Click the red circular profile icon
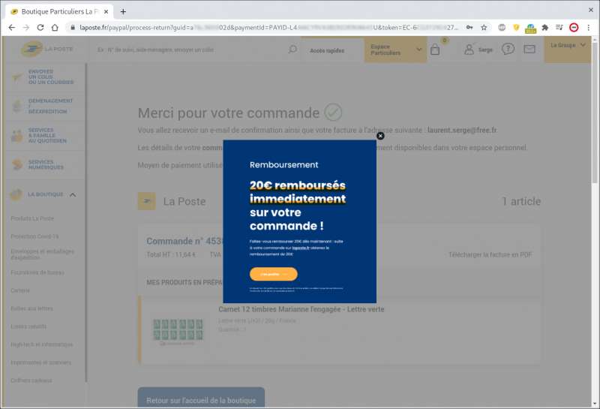 (574, 28)
